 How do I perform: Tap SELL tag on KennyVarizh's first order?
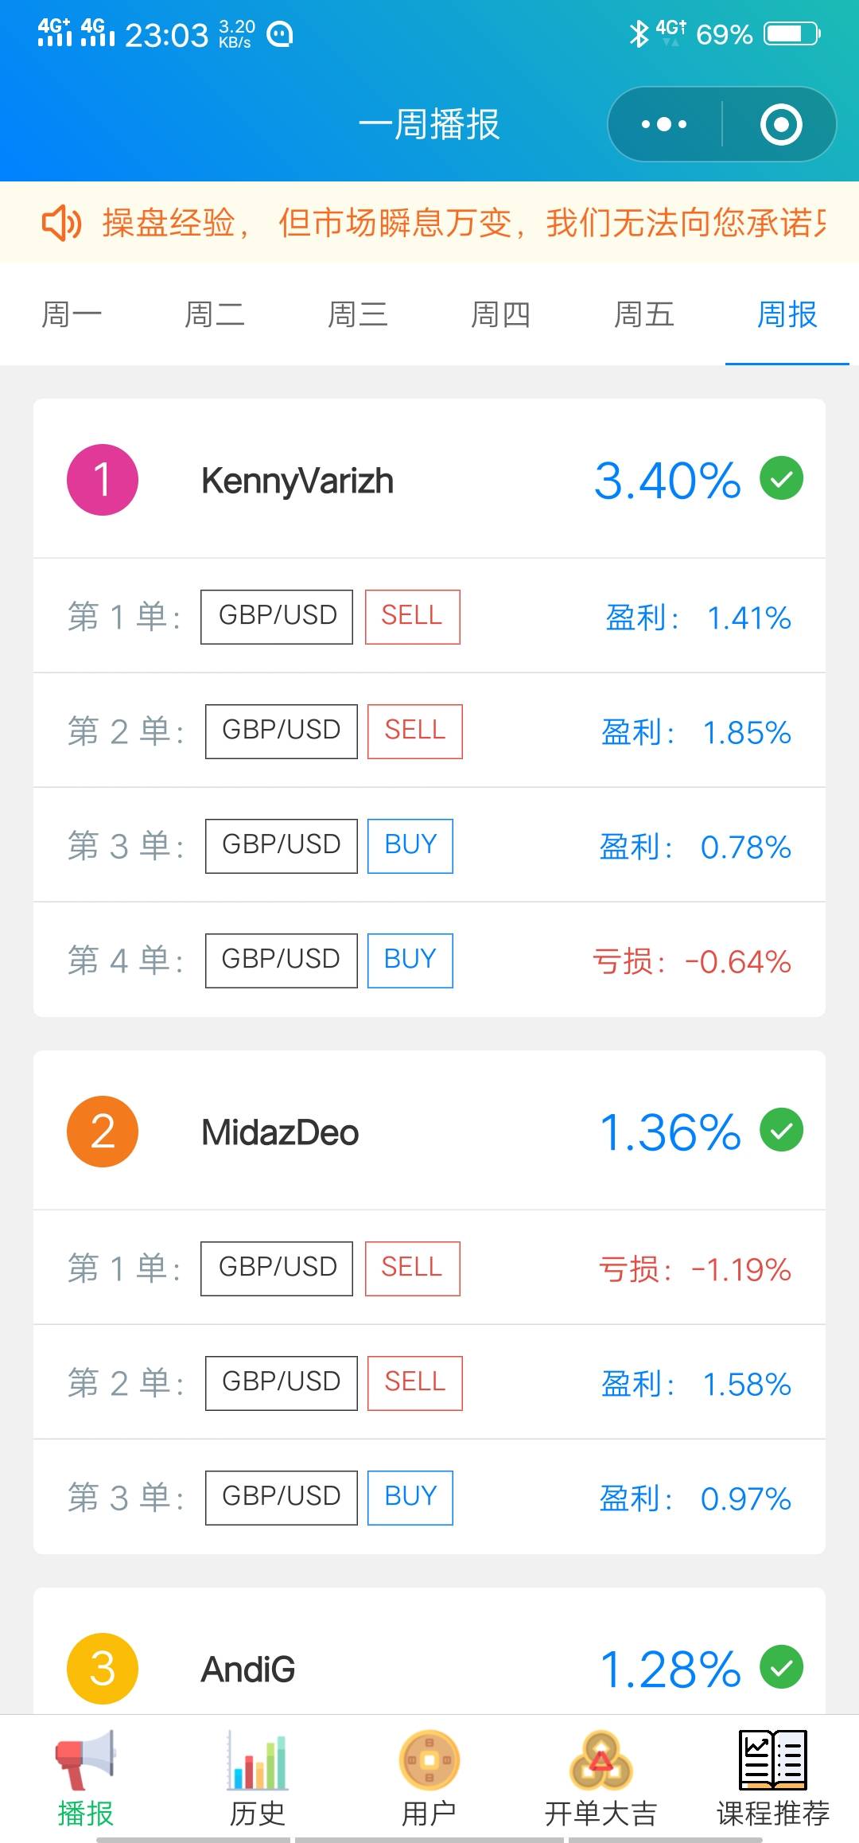pos(412,616)
